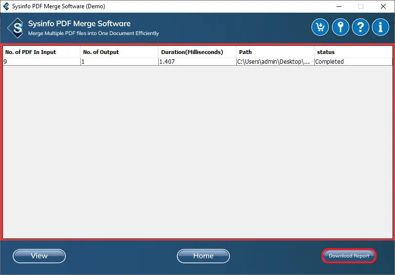The height and width of the screenshot is (275, 395).
Task: Go back with the Home button
Action: pos(203,256)
